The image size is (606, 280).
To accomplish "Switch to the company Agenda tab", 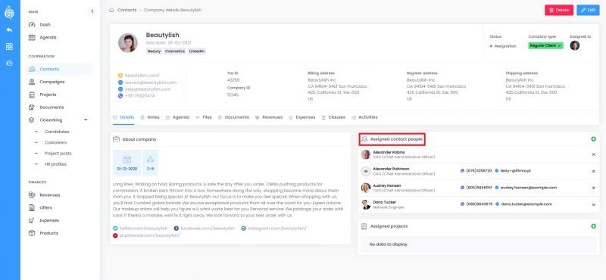I will 177,117.
